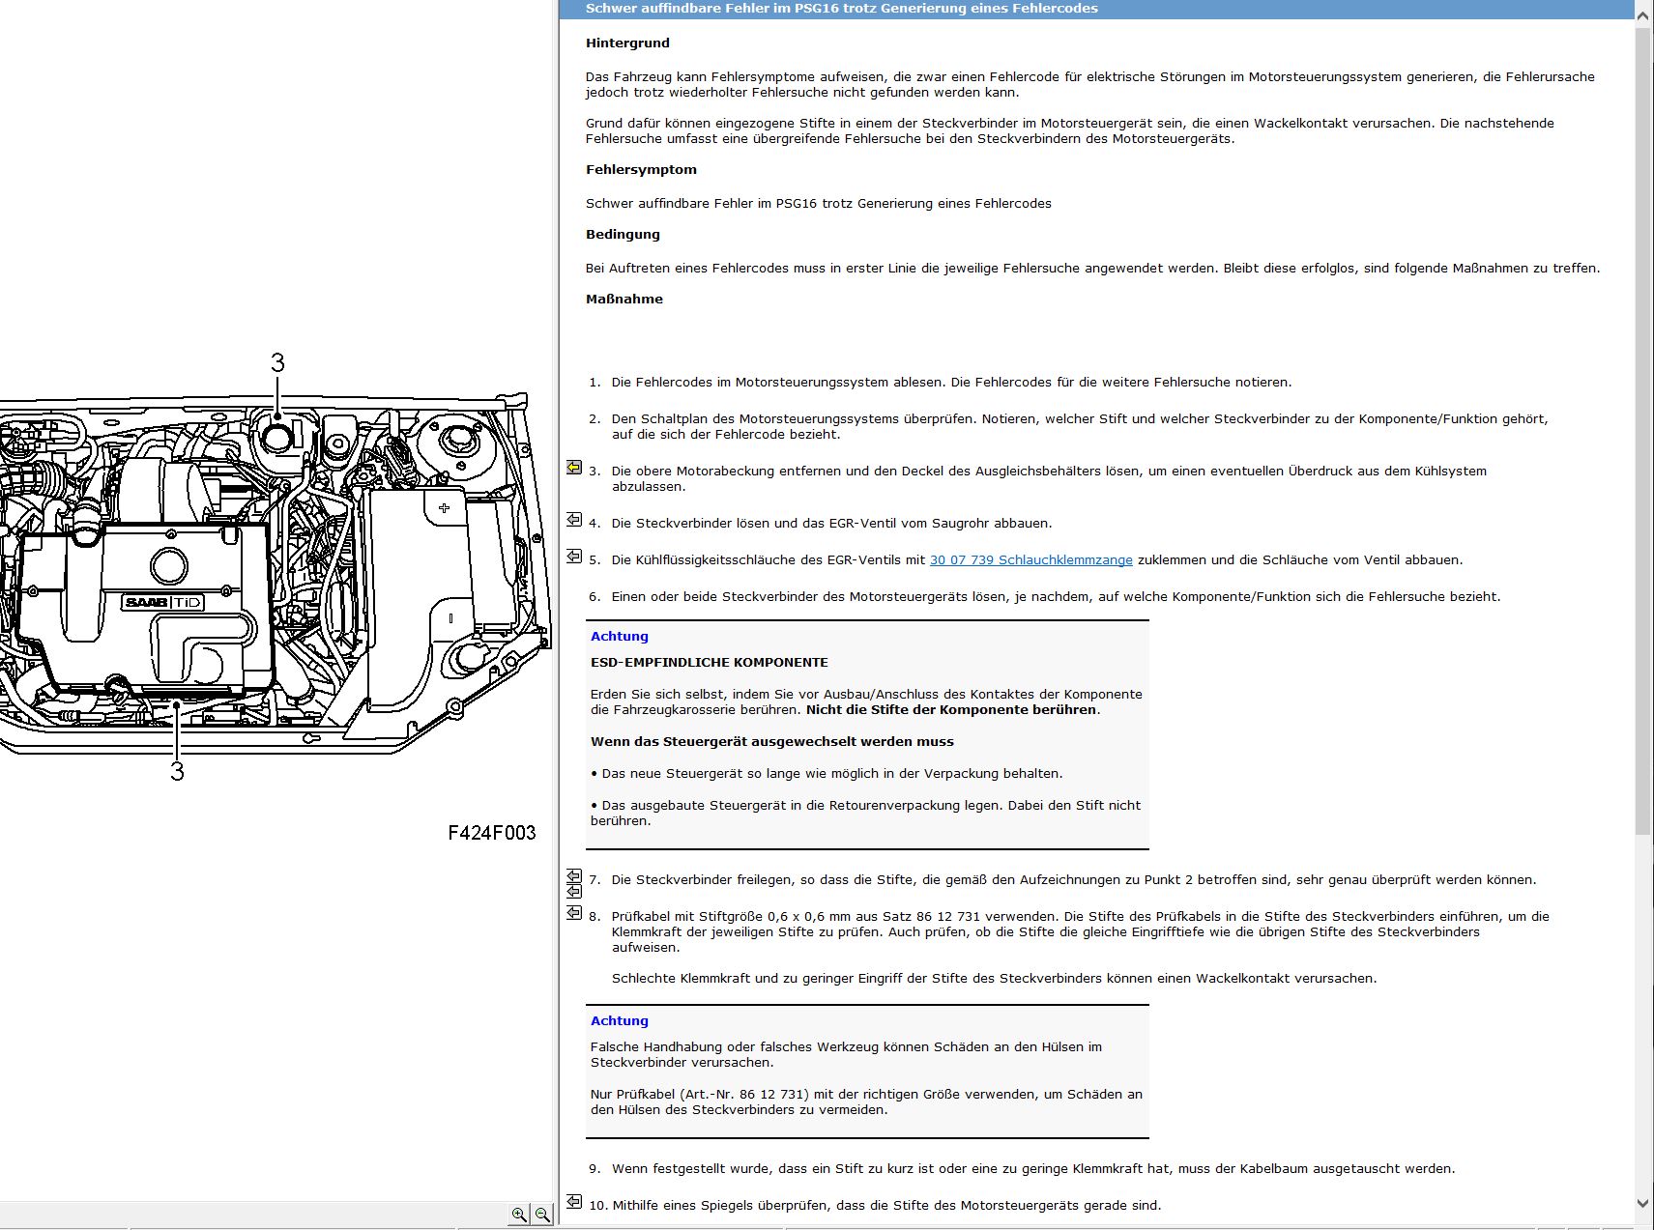Viewport: 1654px width, 1230px height.
Task: Click the Maßnahme section heading
Action: [624, 299]
